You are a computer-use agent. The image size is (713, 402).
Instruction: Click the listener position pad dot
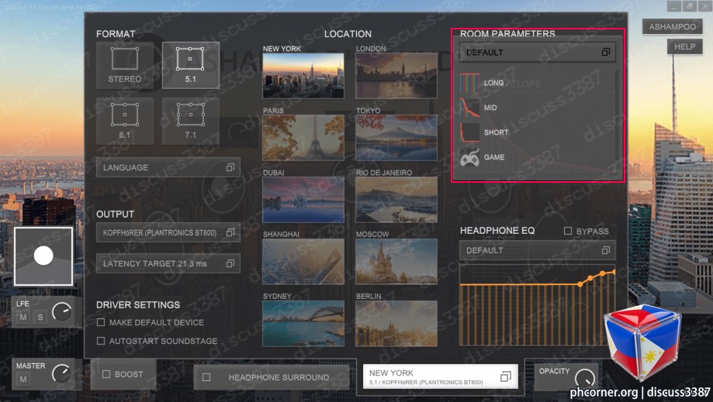(x=43, y=256)
